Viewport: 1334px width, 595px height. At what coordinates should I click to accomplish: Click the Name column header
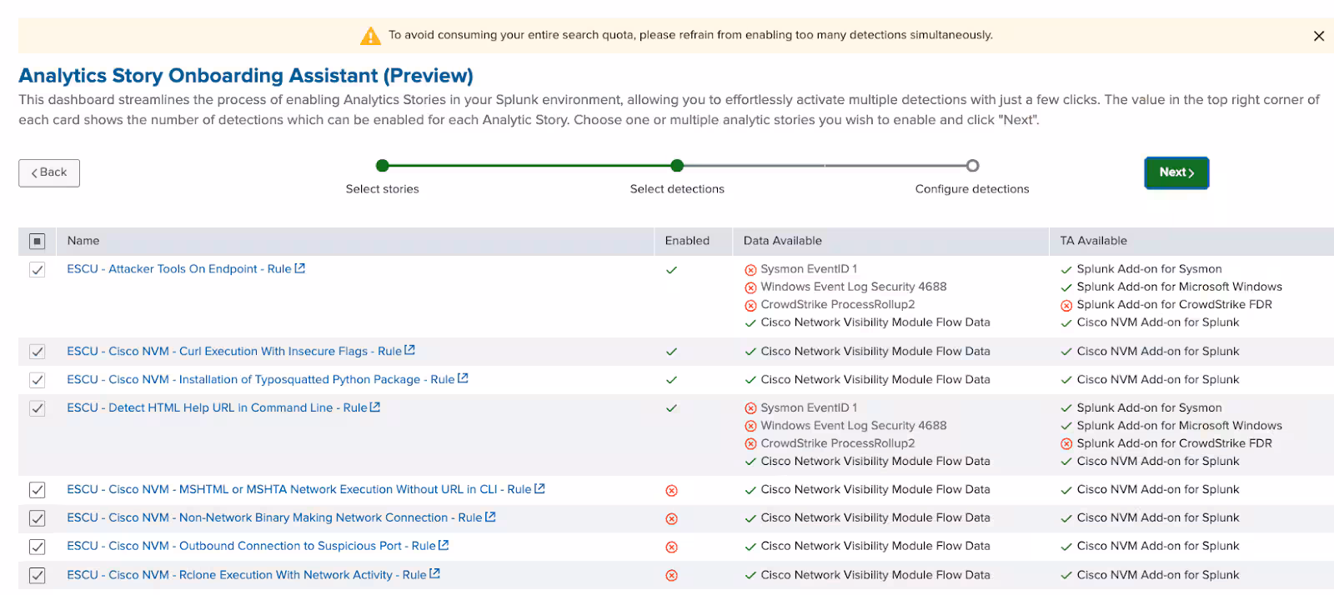(83, 241)
